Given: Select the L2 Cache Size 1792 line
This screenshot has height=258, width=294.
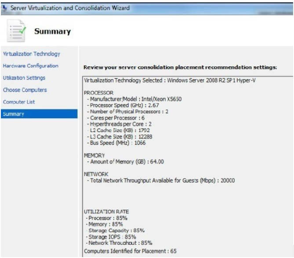Looking at the screenshot, I should pyautogui.click(x=118, y=130).
